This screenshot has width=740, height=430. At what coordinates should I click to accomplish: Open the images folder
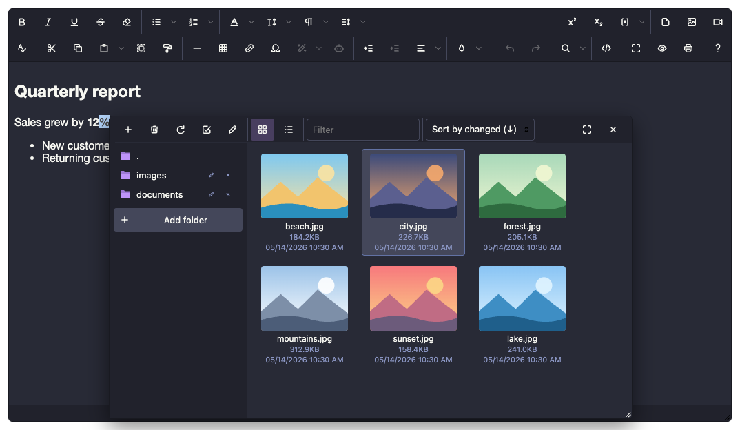tap(151, 176)
